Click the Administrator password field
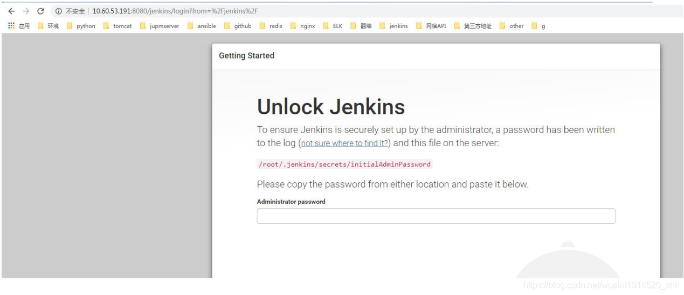 436,216
